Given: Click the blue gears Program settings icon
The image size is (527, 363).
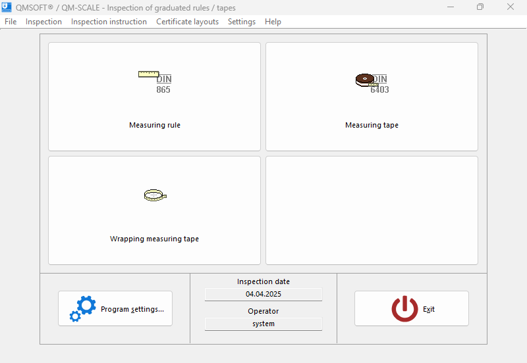Looking at the screenshot, I should click(x=83, y=308).
